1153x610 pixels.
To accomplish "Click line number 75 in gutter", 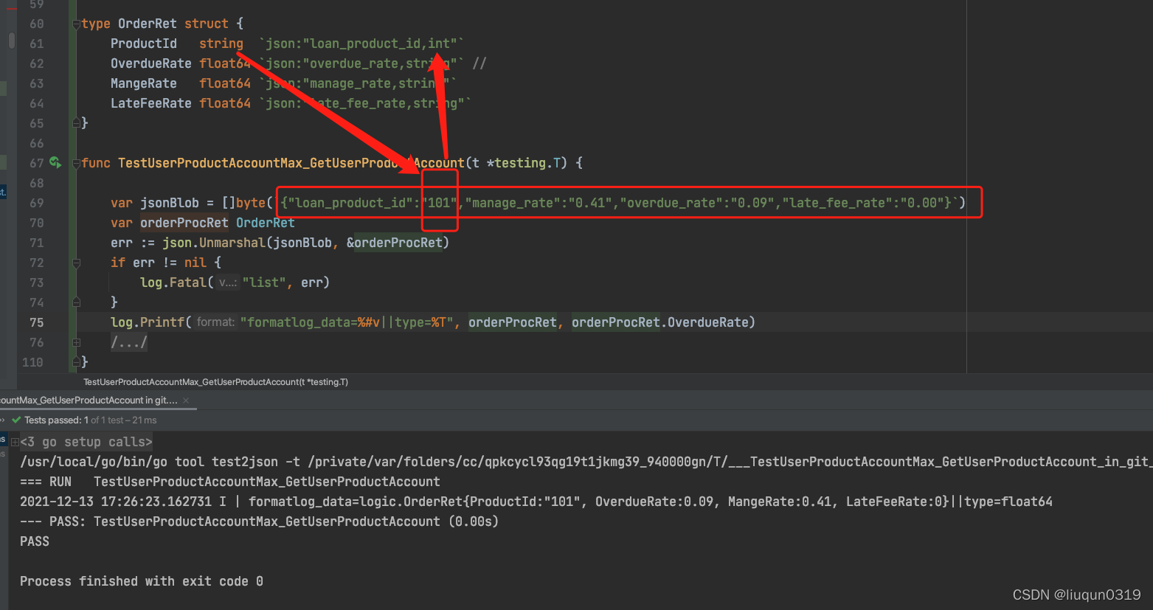I will pyautogui.click(x=36, y=322).
